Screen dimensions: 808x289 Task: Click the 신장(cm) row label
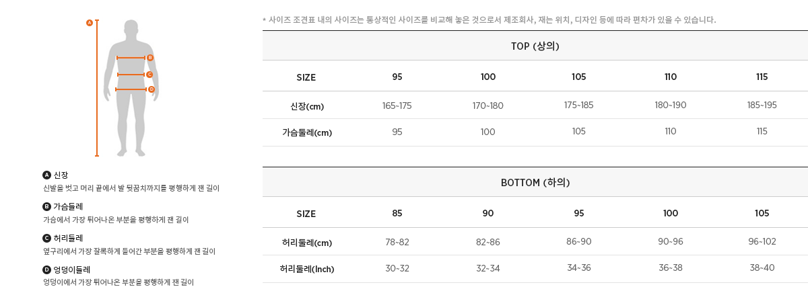pos(306,106)
